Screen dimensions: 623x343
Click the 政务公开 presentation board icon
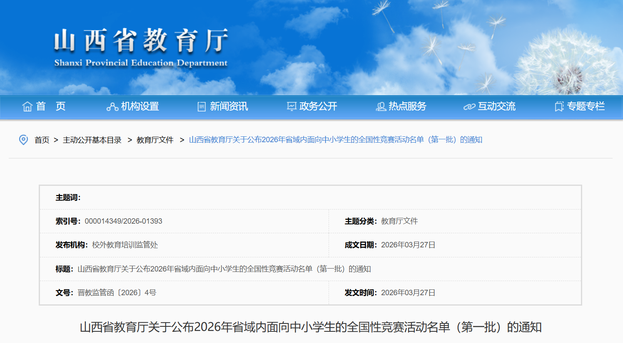[x=292, y=107]
